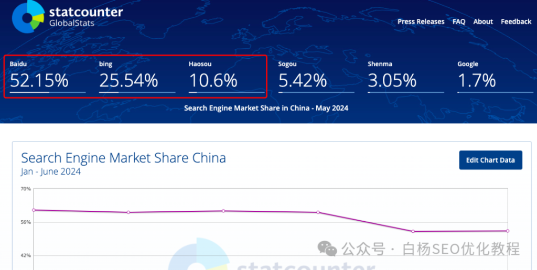This screenshot has height=270, width=537.
Task: Click the statcounter pie chart logo icon
Action: coord(28,16)
